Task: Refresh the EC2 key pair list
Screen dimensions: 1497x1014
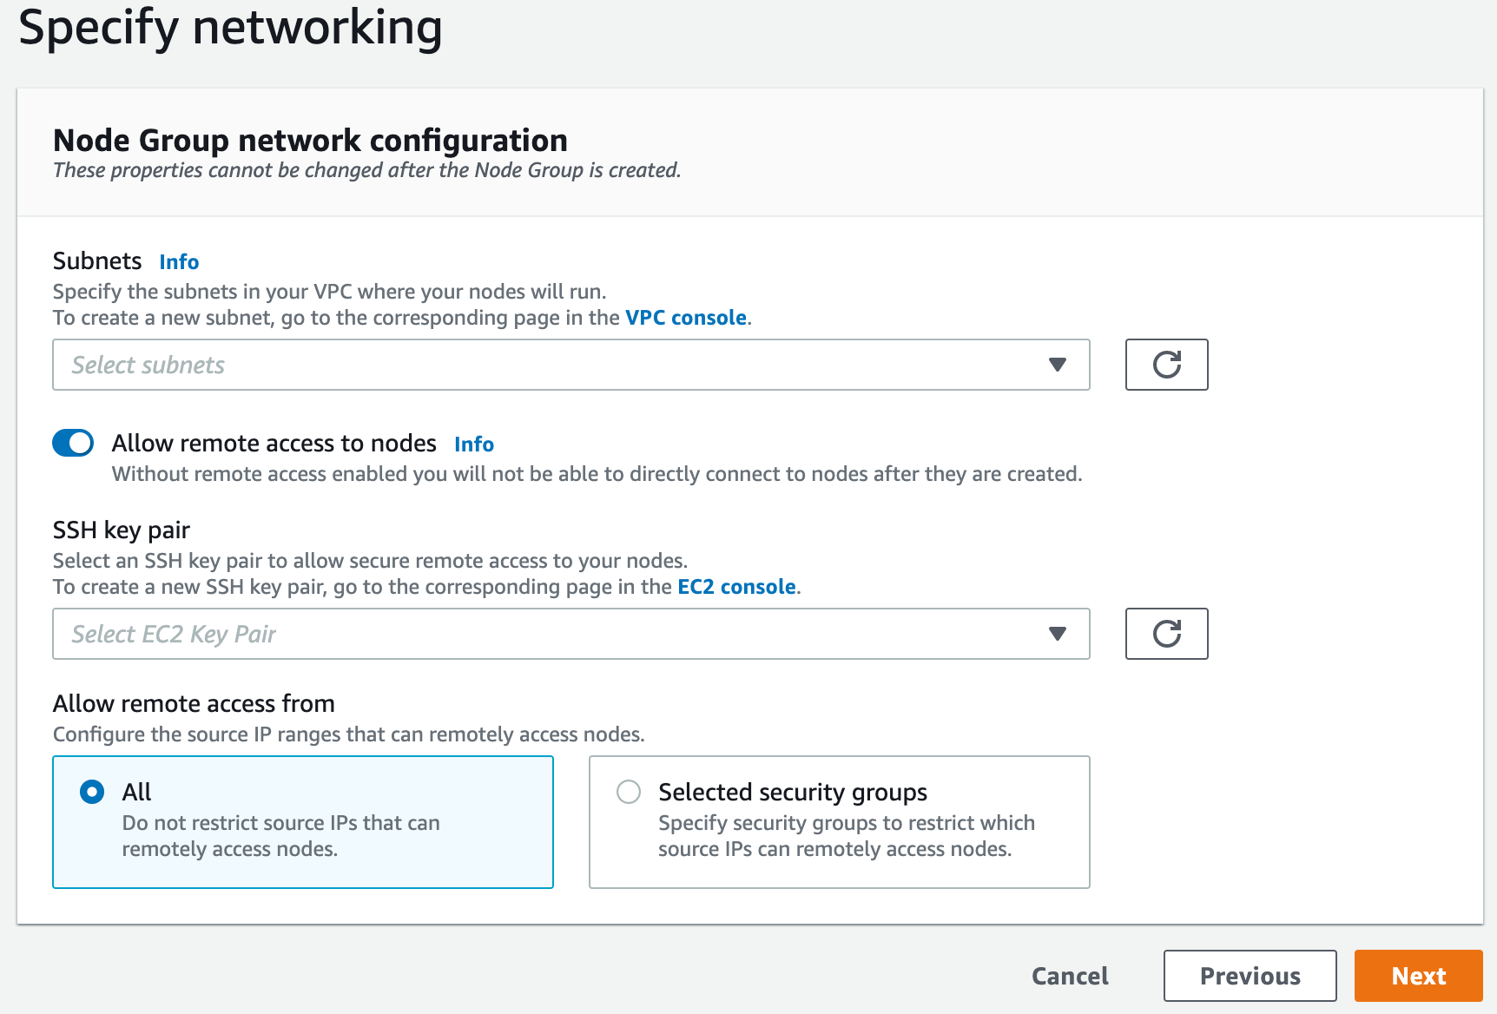Action: [x=1166, y=634]
